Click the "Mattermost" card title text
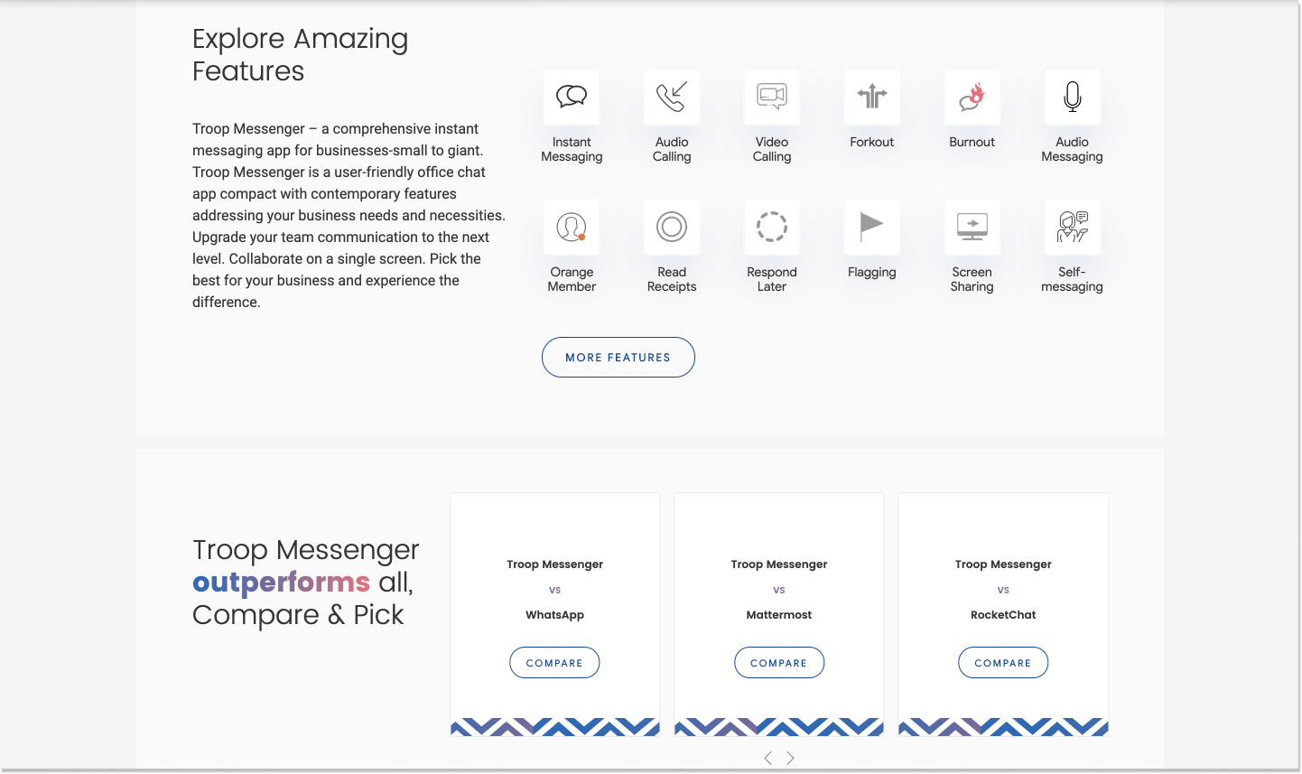The height and width of the screenshot is (774, 1302). pyautogui.click(x=779, y=614)
